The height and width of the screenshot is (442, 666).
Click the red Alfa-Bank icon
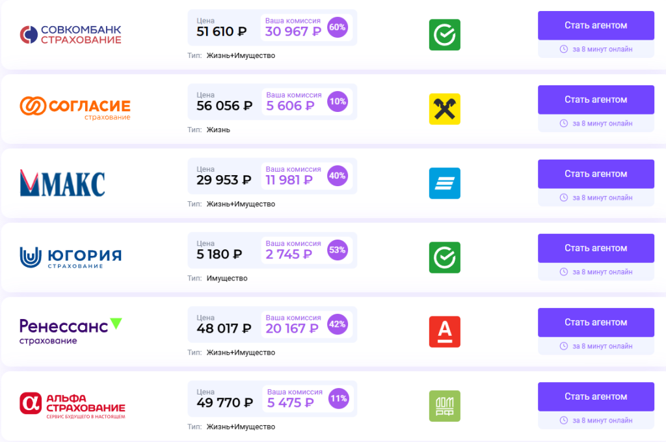click(444, 332)
